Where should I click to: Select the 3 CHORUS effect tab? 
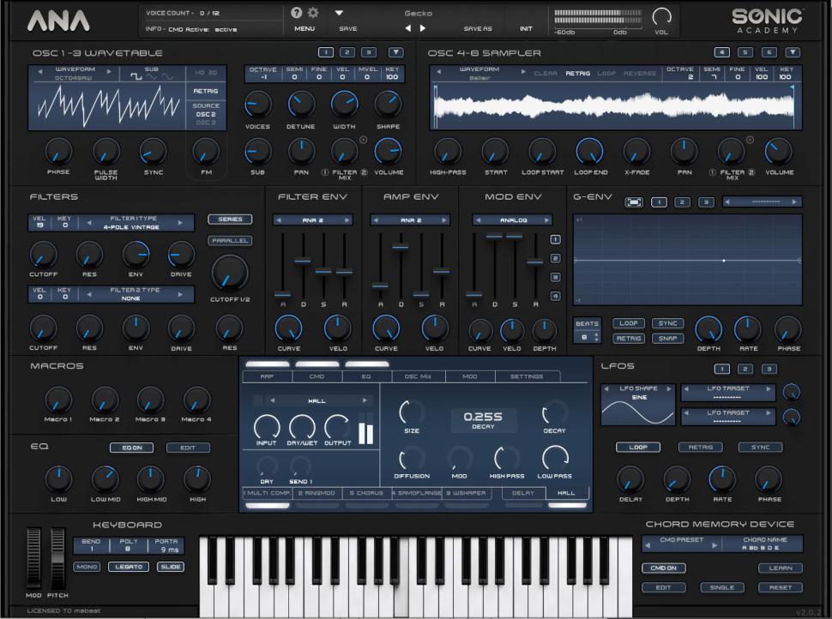tap(366, 493)
